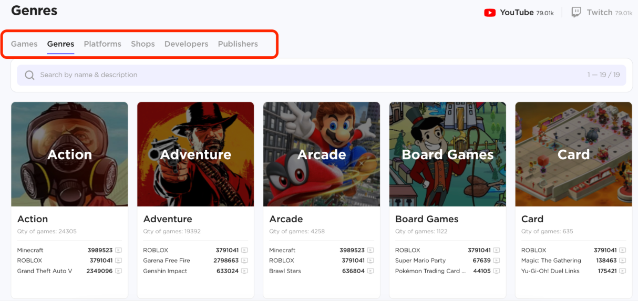
Task: Open Yu-Gi-Oh! Duel Links entry
Action: point(550,271)
